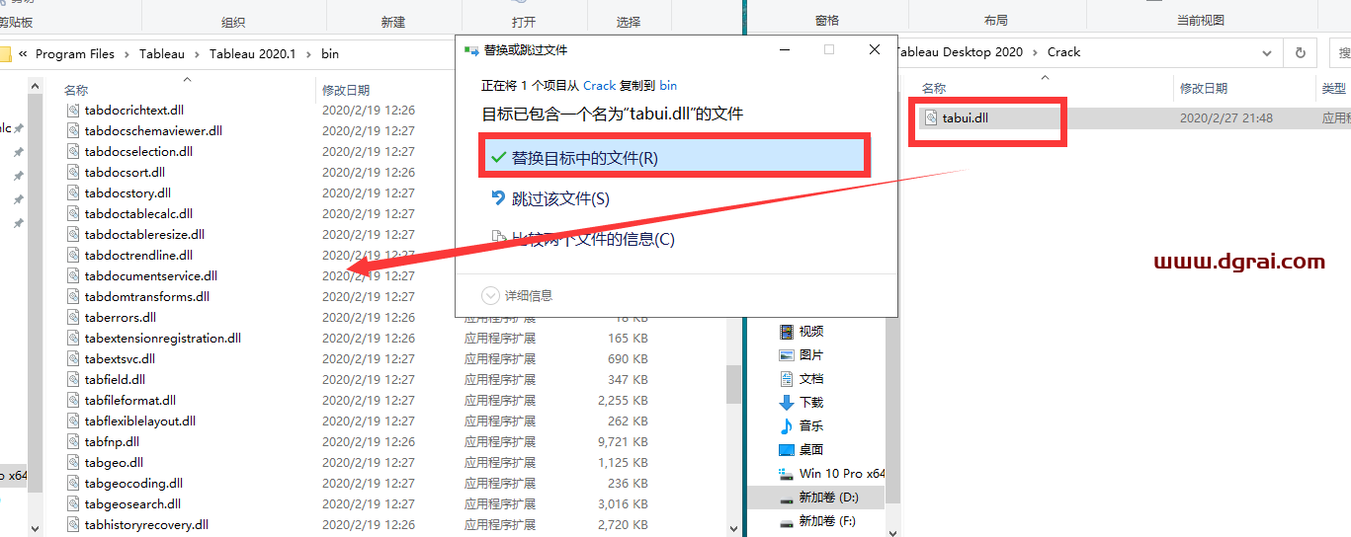Select 新加卷 (D:) drive

click(x=828, y=498)
